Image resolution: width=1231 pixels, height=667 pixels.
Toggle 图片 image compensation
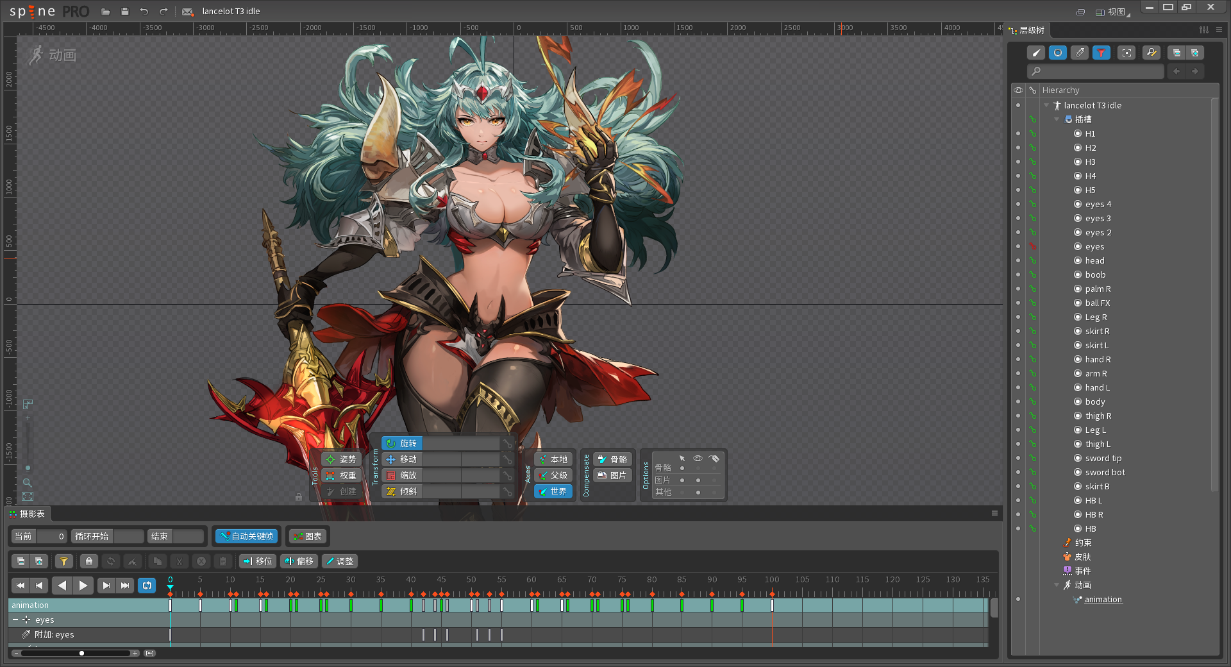(613, 475)
